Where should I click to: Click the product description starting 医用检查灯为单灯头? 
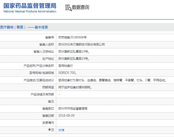[112, 80]
